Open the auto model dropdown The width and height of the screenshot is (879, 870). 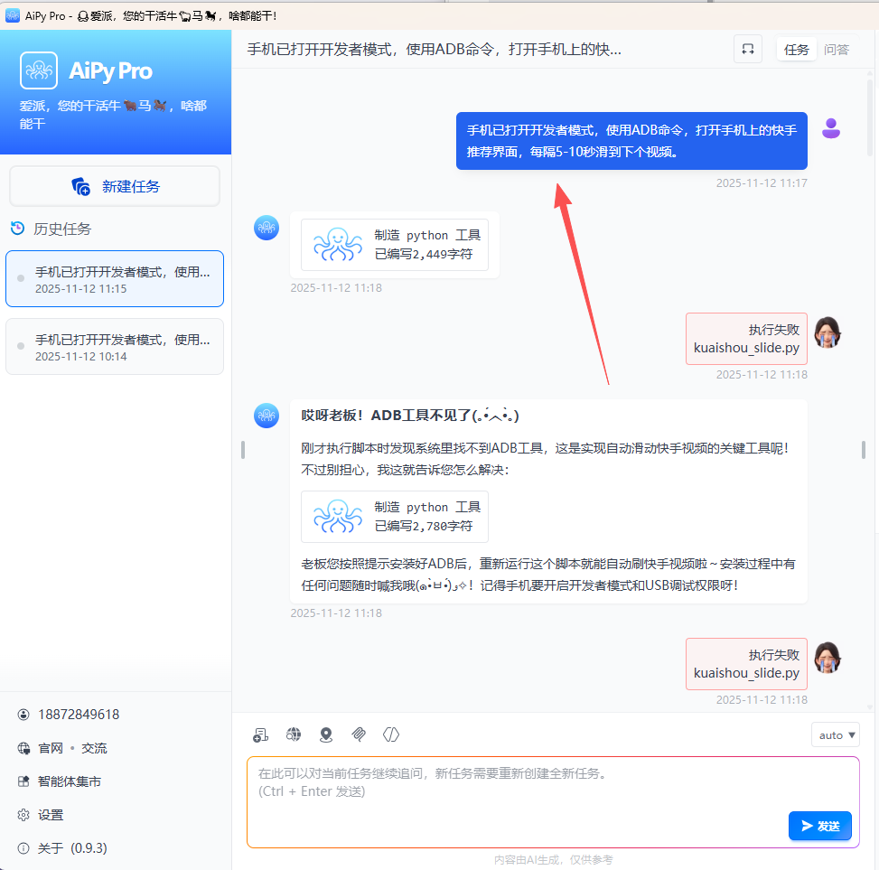click(x=835, y=734)
